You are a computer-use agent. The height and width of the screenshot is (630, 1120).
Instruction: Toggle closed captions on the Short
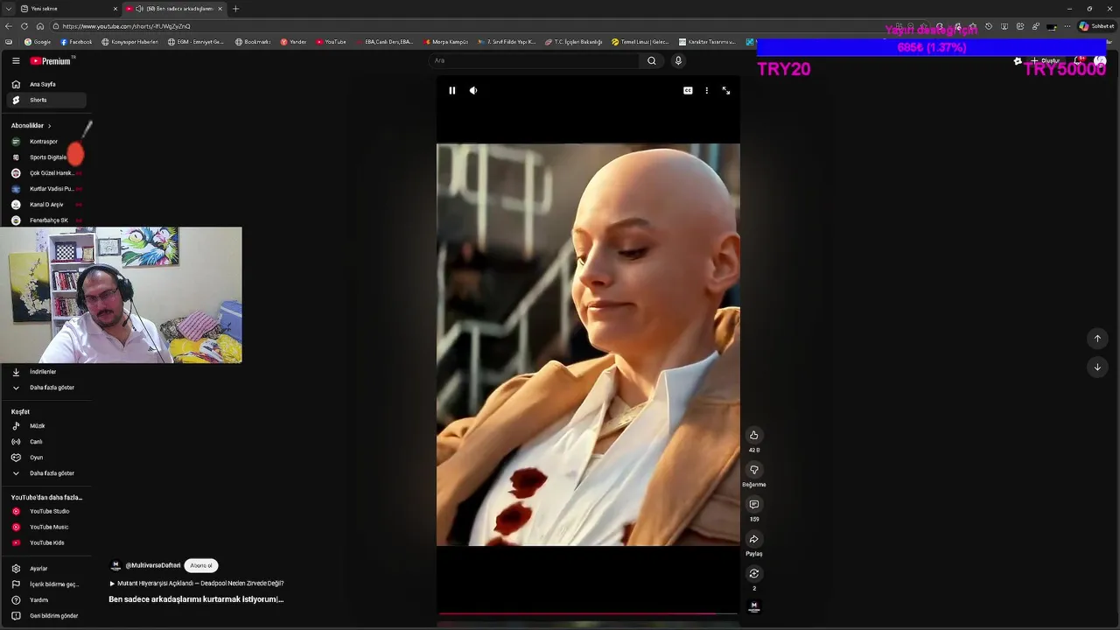click(688, 90)
